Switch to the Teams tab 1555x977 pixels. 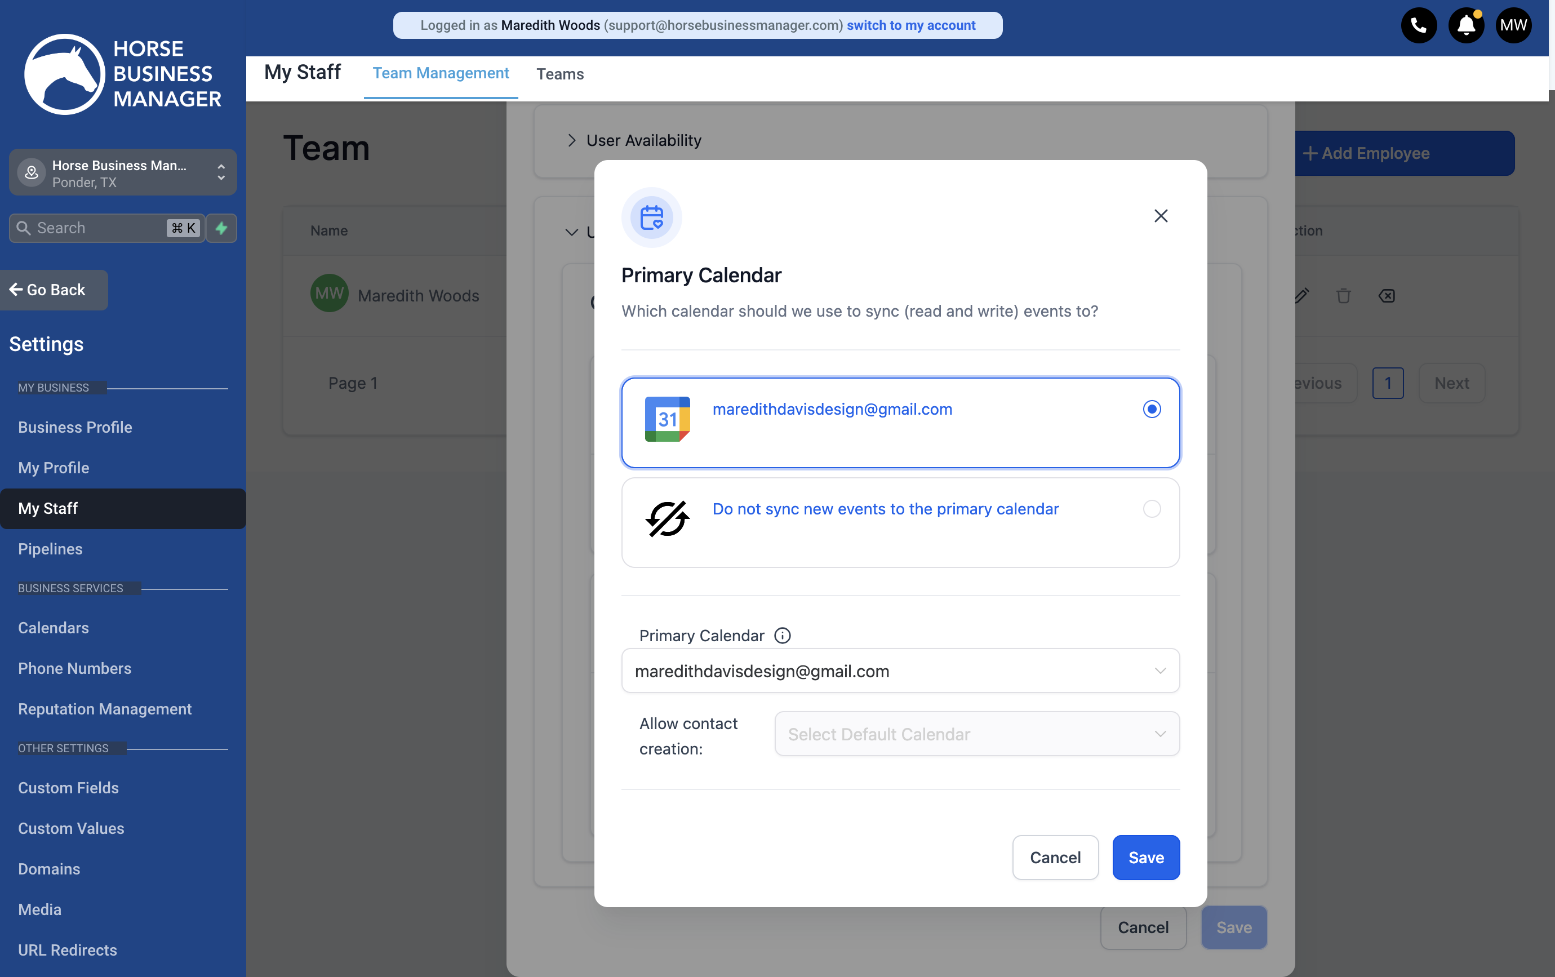pos(560,74)
